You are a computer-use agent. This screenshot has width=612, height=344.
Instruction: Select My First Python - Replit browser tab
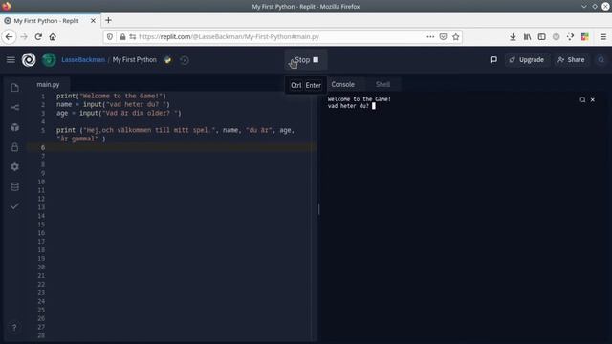[x=50, y=21]
